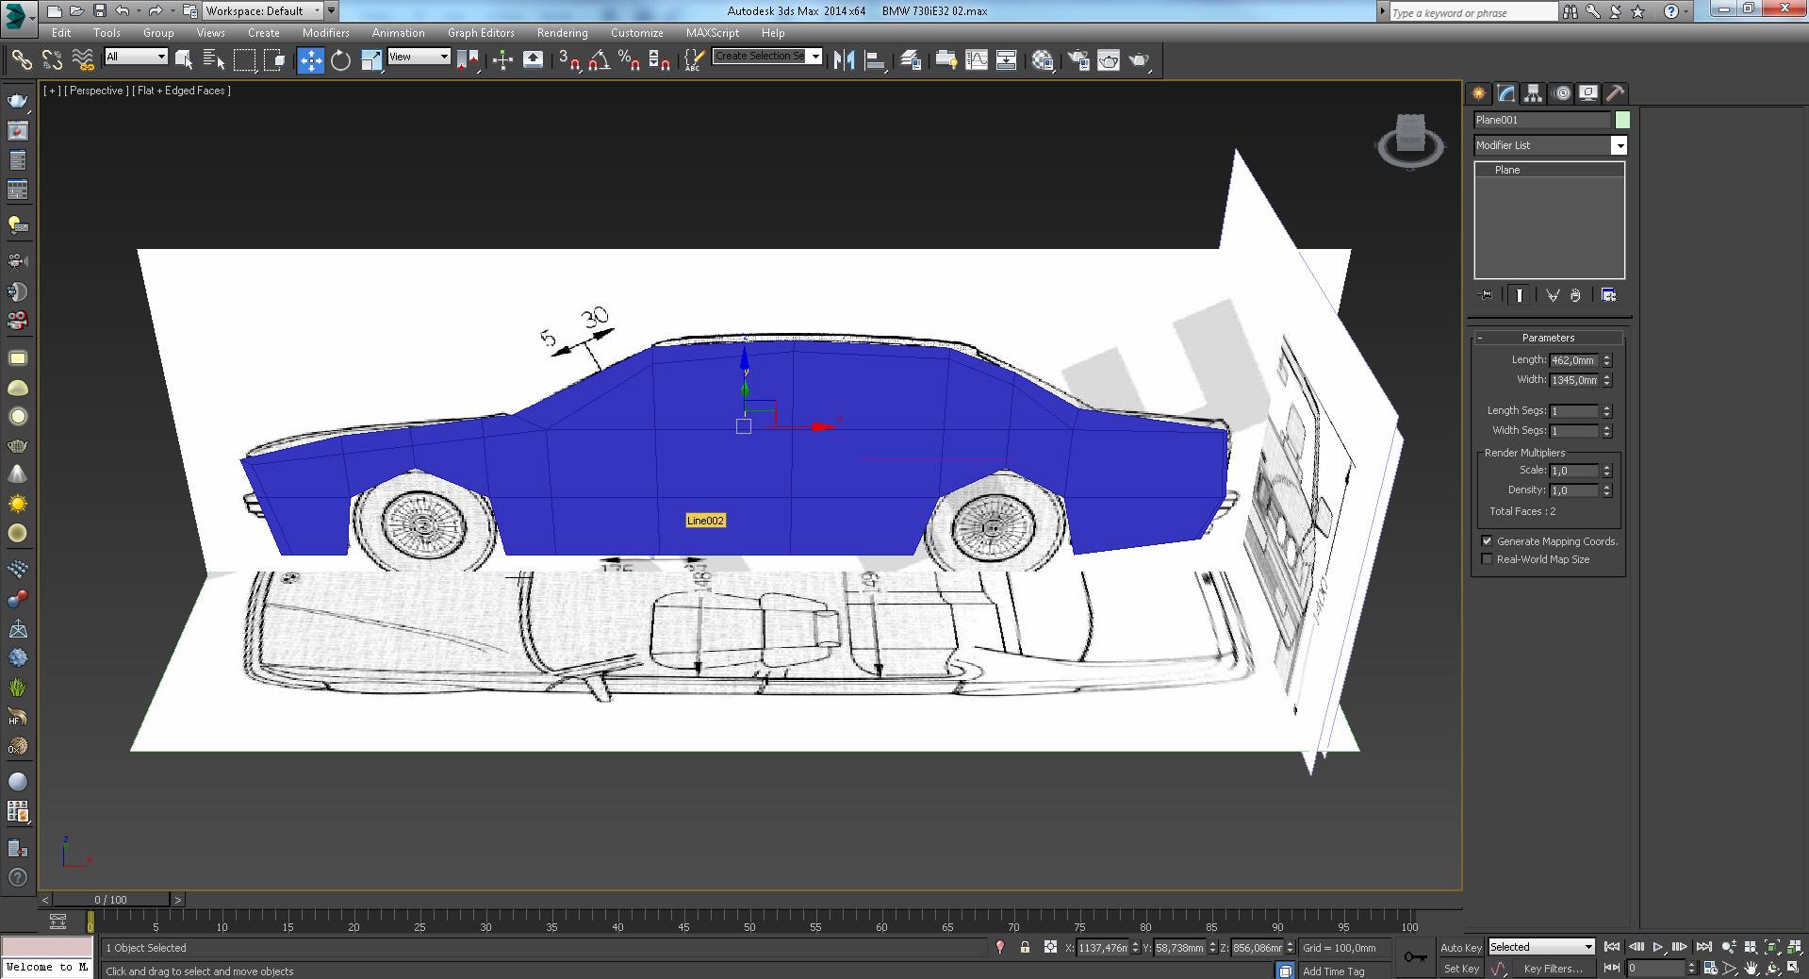Viewport: 1809px width, 979px height.
Task: Open the Modifier List dropdown
Action: (x=1619, y=145)
